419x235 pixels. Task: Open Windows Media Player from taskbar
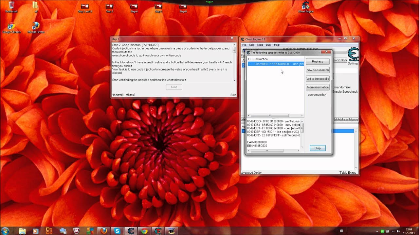35,231
